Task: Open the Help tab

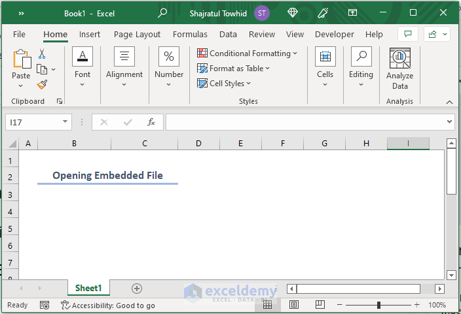Action: click(374, 35)
